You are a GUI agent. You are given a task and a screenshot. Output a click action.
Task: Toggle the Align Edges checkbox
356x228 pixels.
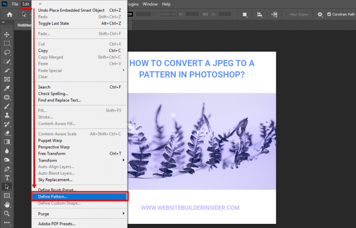286,14
